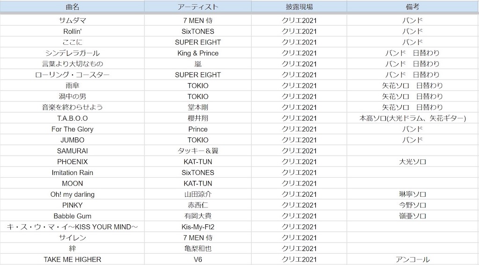Viewport: 479px width, 265px height.
Task: Click the 本髙ソロ(大光ドラム、矢花ギター) note
Action: 413,118
